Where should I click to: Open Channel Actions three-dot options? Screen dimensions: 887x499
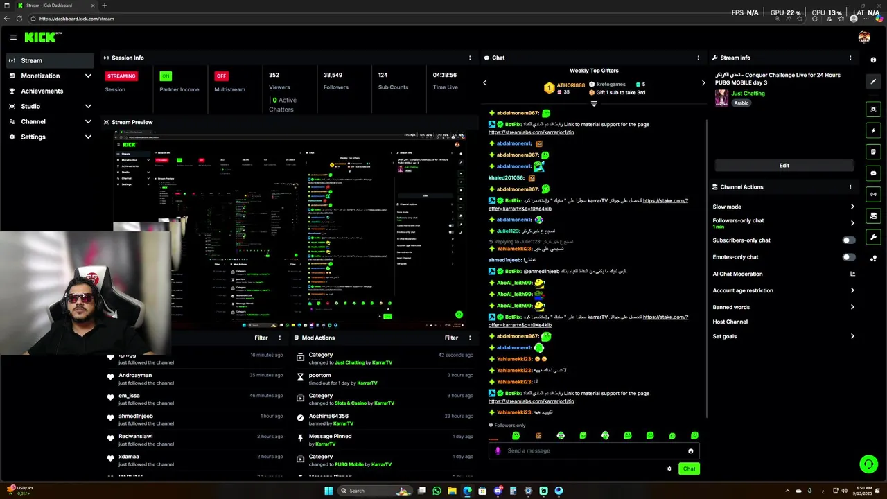point(850,187)
